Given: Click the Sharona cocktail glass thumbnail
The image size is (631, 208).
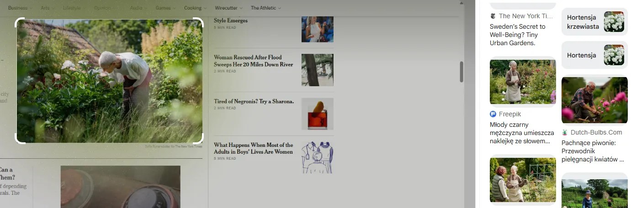Looking at the screenshot, I should (x=318, y=114).
